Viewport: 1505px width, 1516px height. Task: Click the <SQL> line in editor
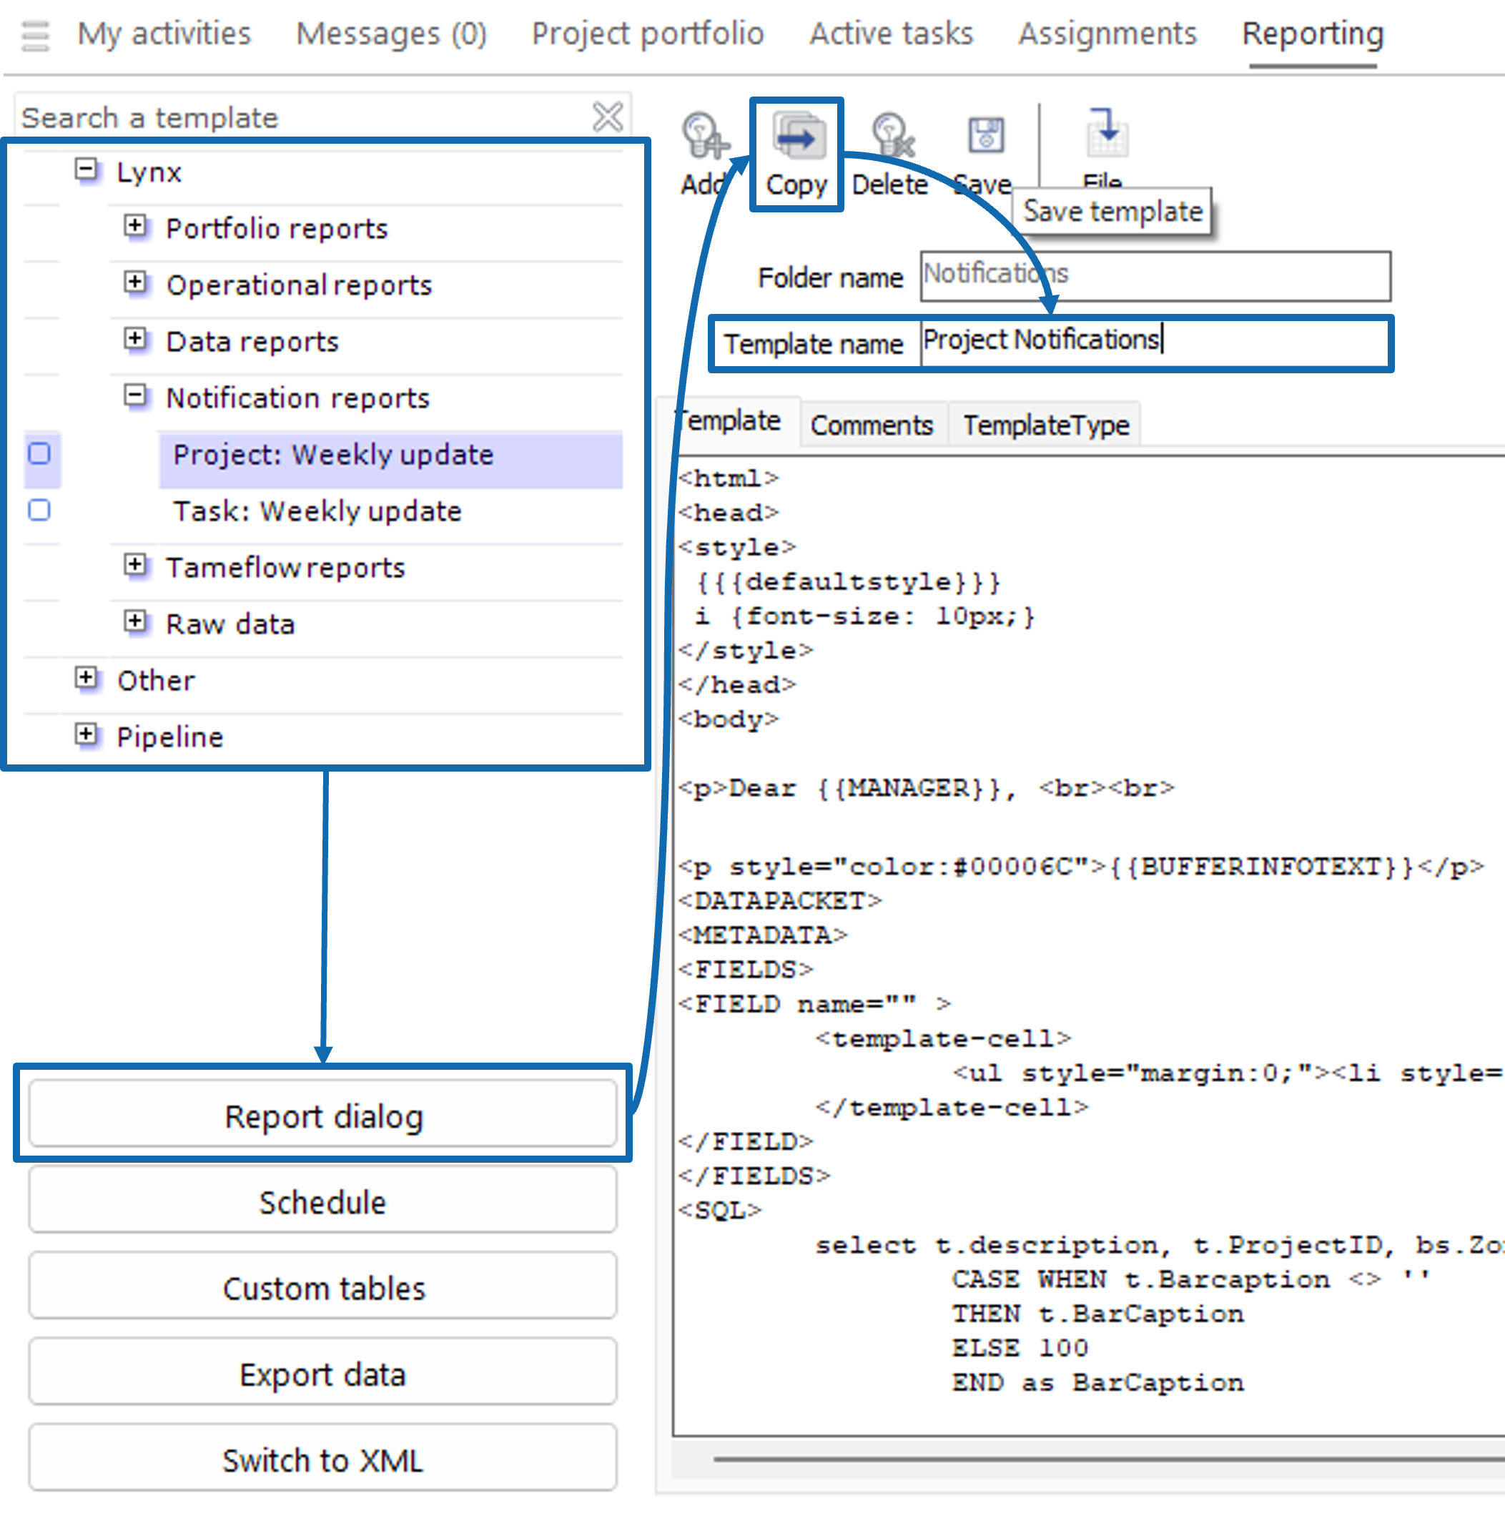tap(721, 1211)
